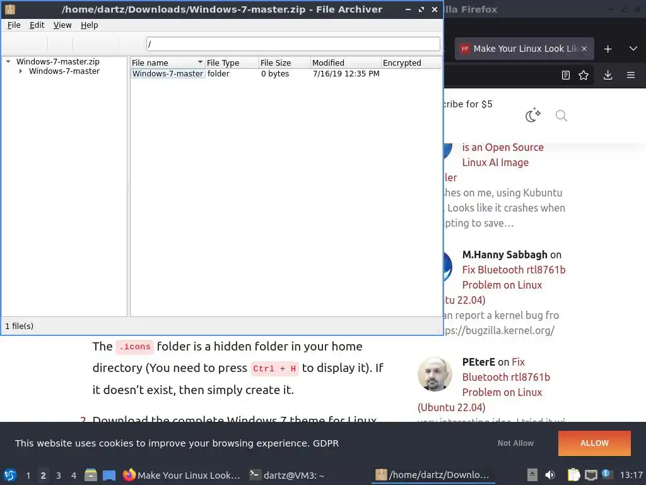Screen dimensions: 646x485
Task: Click the 'Ctrl + H' shortcut label
Action: coord(274,368)
